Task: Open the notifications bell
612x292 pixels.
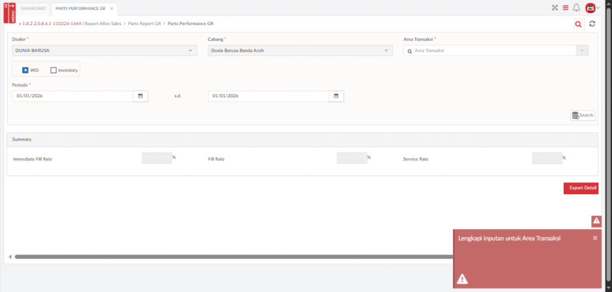Action: pyautogui.click(x=576, y=8)
